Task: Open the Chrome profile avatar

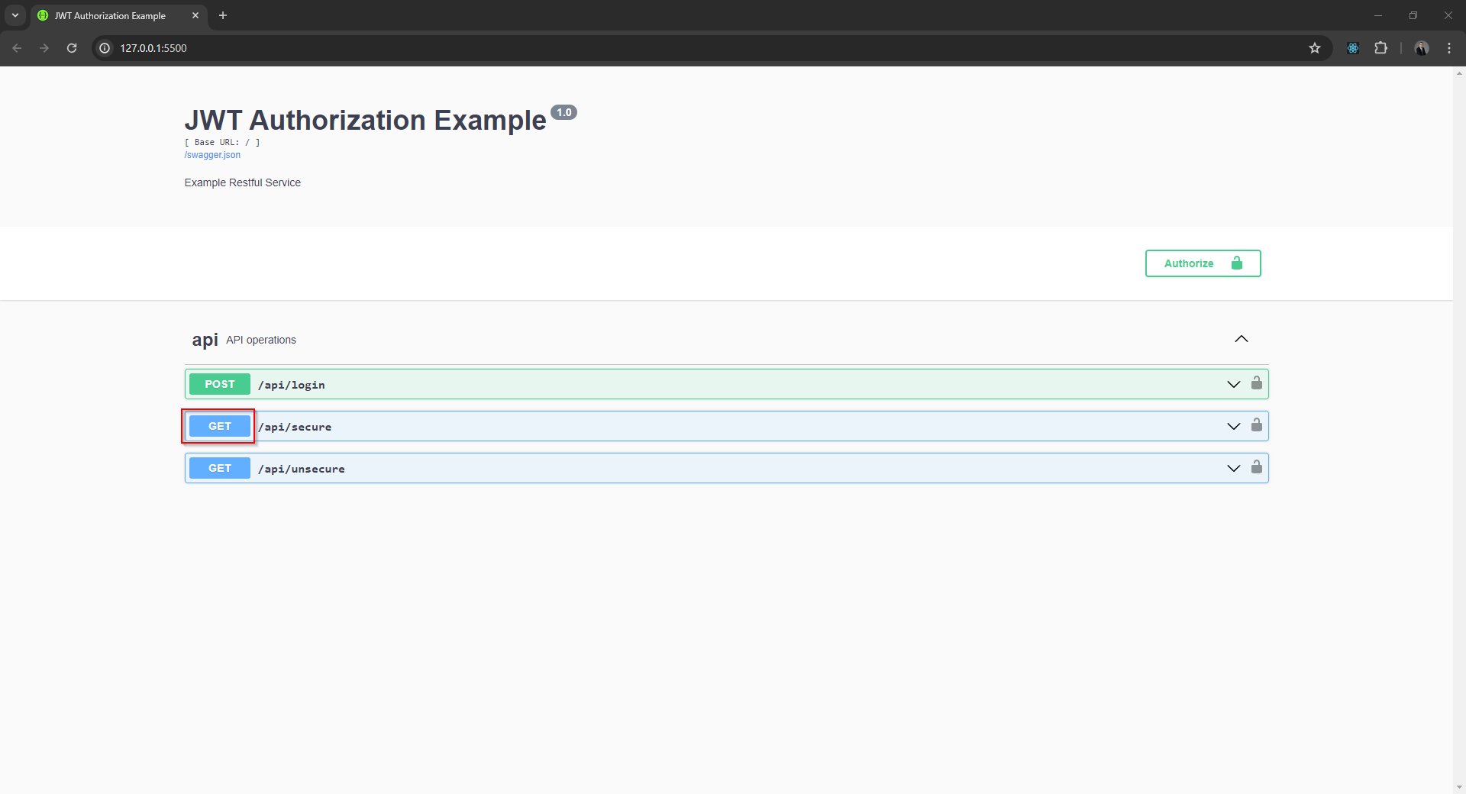Action: point(1421,48)
